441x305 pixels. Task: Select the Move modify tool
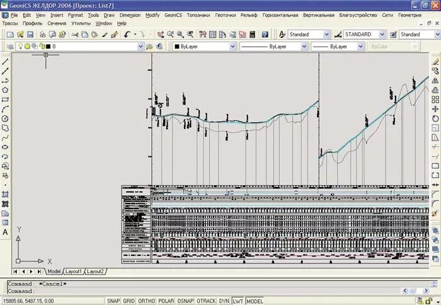click(435, 109)
